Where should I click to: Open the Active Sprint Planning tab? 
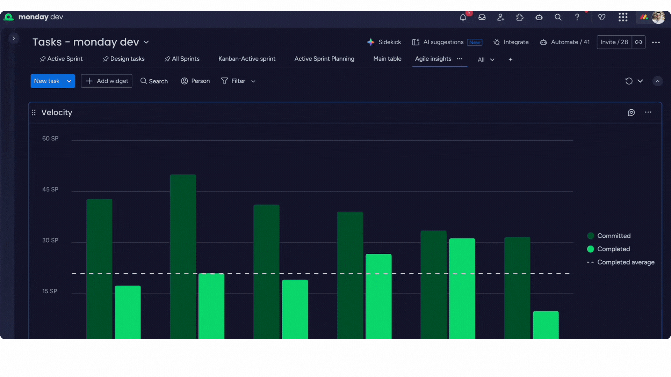pyautogui.click(x=324, y=59)
